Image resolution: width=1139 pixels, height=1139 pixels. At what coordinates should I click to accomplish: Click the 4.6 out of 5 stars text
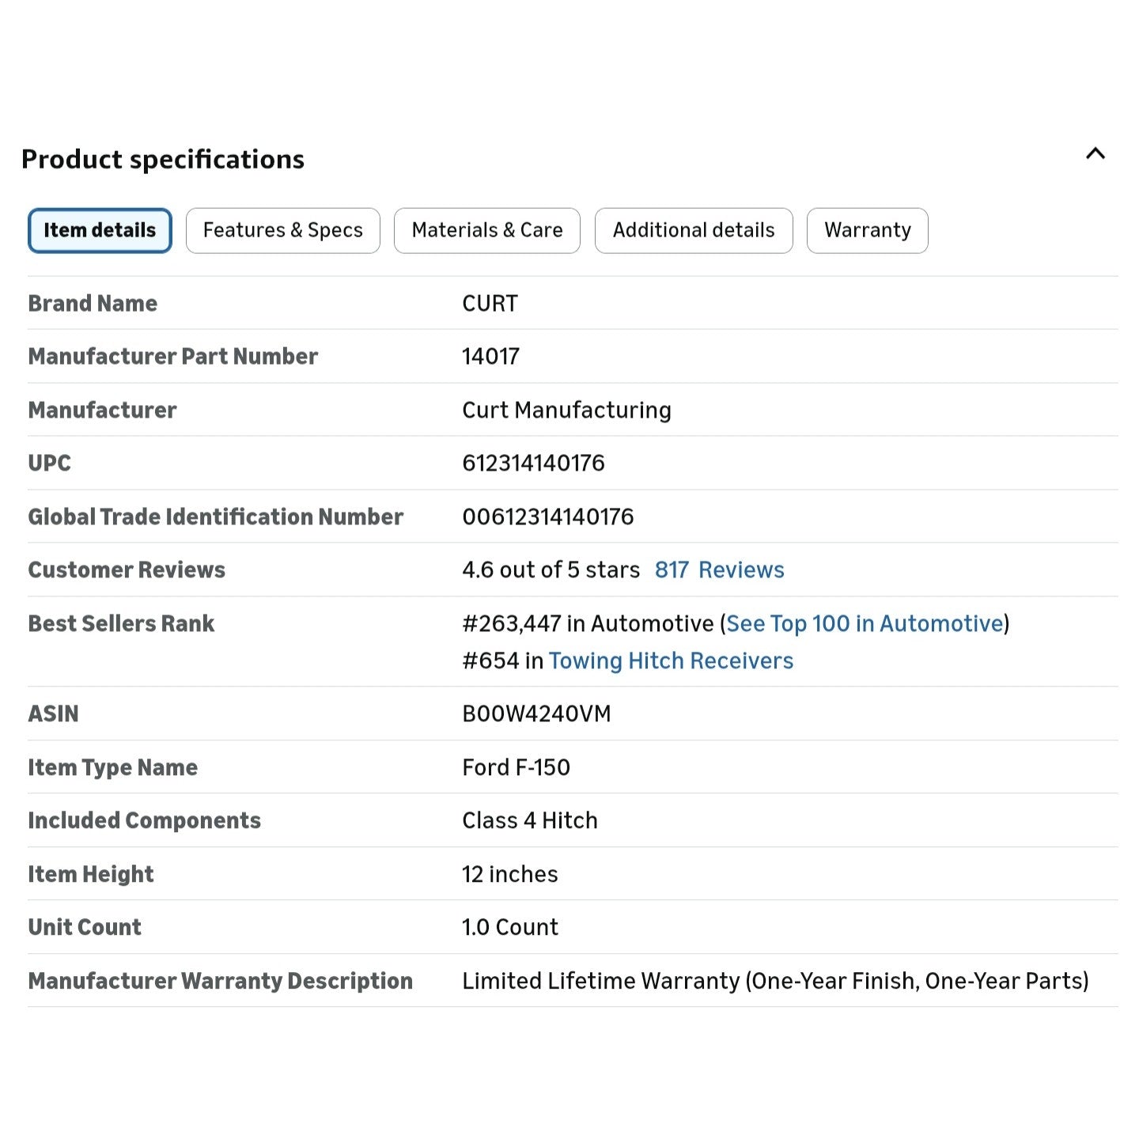[x=551, y=569]
